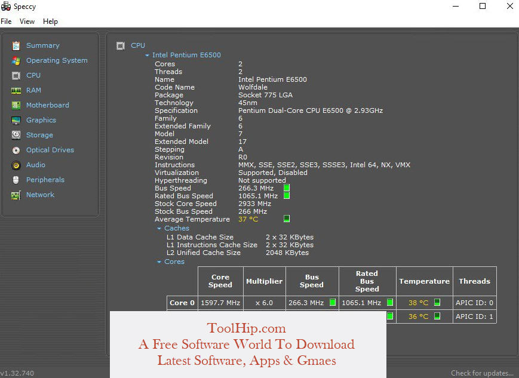
Task: Click the Stock Bus Speed value 266 MHz
Action: 253,211
